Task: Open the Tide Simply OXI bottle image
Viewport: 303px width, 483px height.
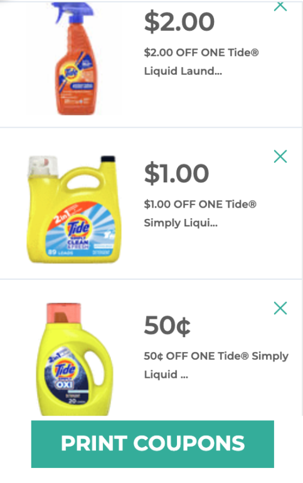Action: 75,359
